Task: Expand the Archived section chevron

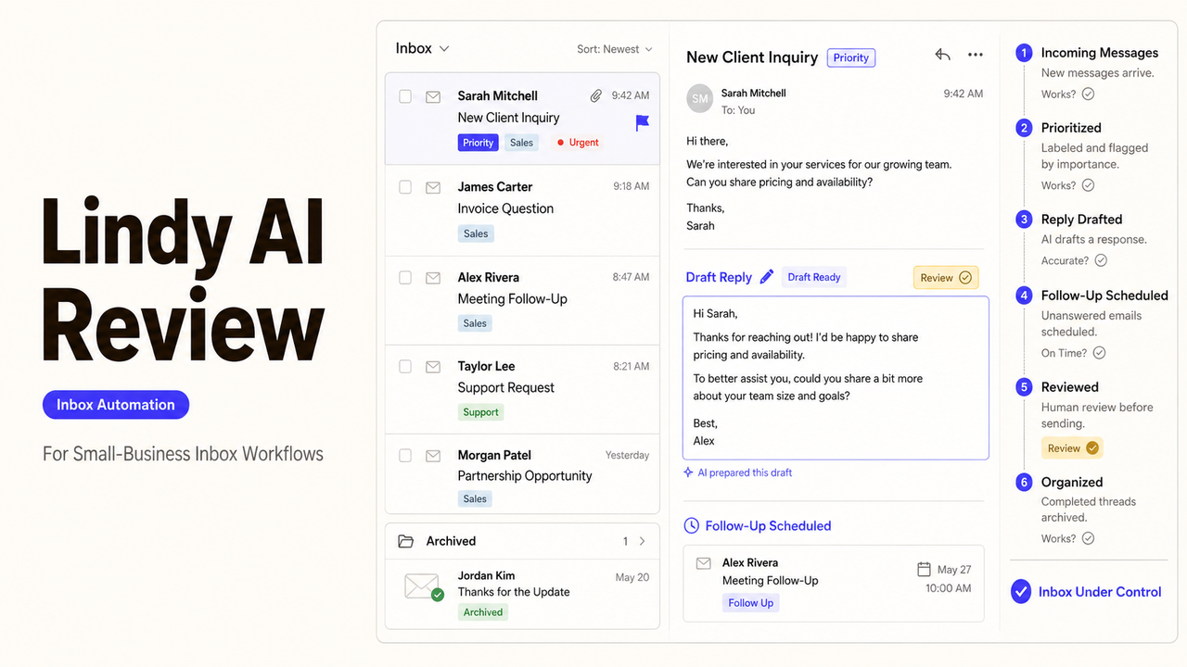Action: click(x=642, y=541)
